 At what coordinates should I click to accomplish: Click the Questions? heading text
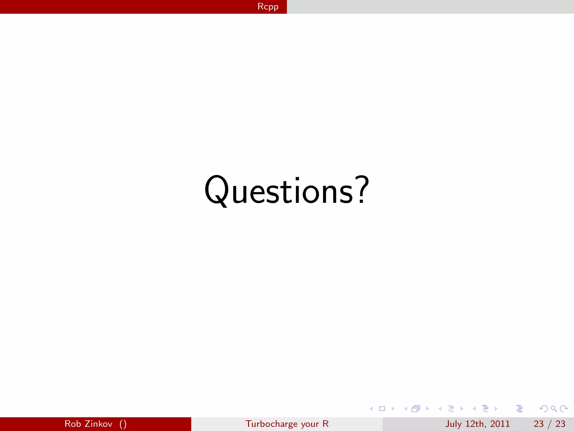[x=287, y=191]
